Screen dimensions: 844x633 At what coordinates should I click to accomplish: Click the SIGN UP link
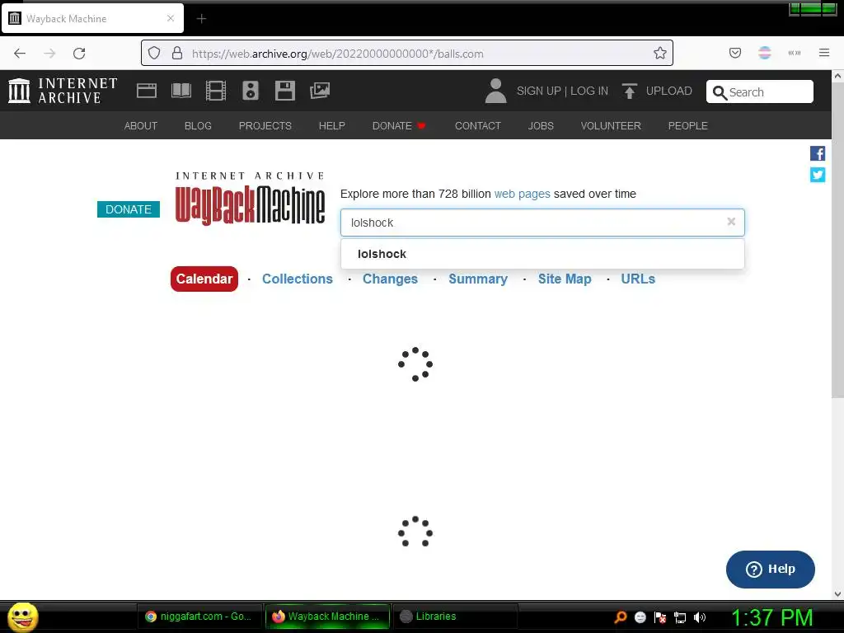(x=539, y=91)
